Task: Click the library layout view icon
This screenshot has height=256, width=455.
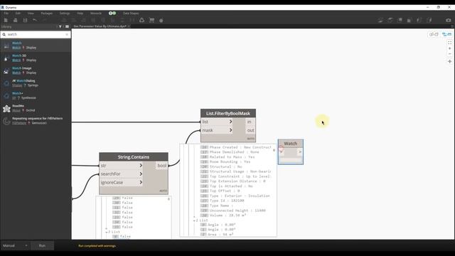Action: coord(67,26)
